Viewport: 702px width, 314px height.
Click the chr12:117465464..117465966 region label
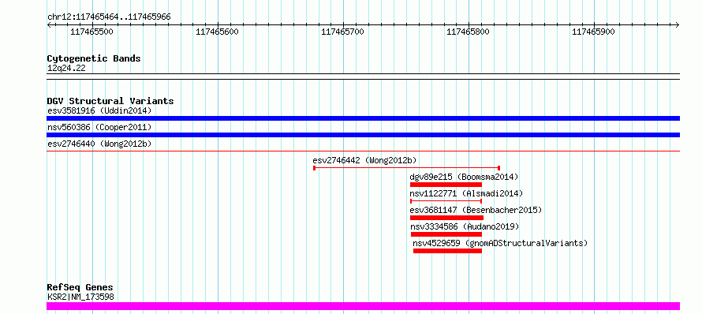tap(109, 17)
